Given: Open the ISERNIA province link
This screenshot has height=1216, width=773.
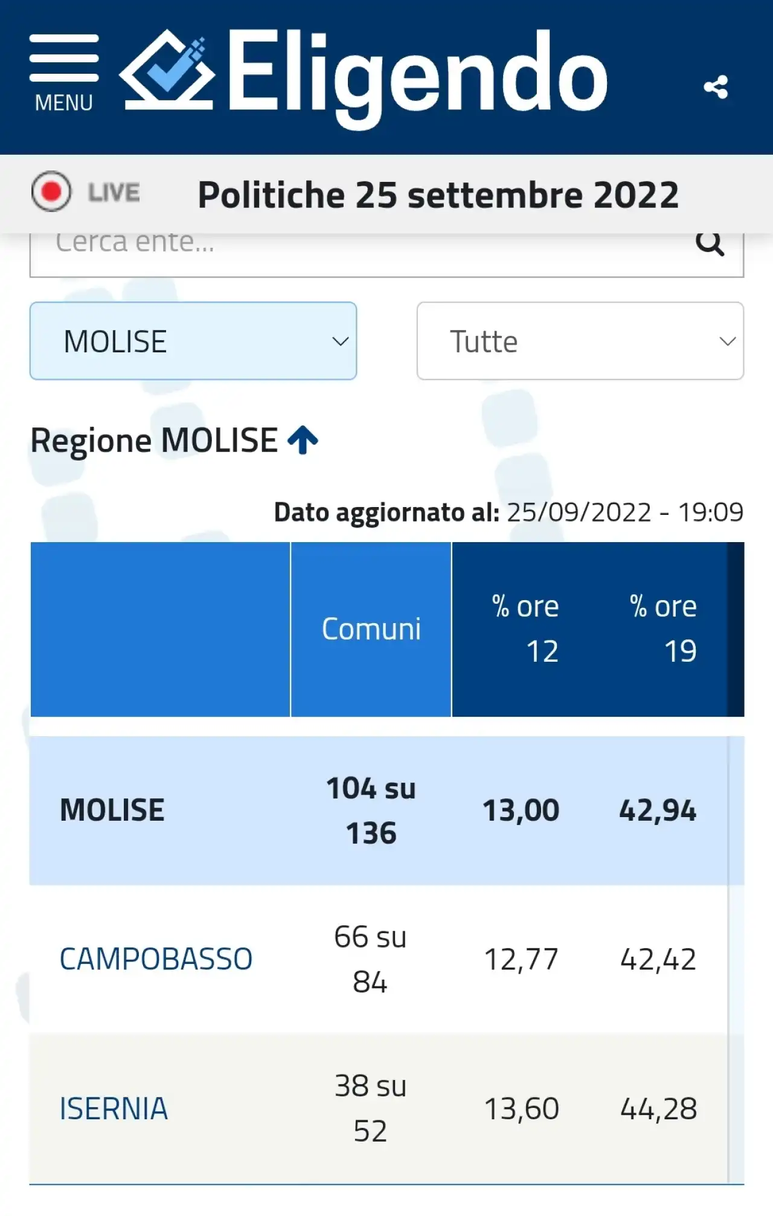Looking at the screenshot, I should point(114,1108).
